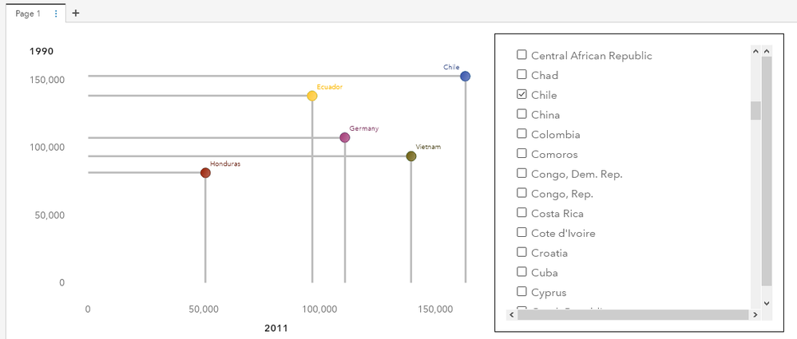Select the olive Vietnam data point
The height and width of the screenshot is (339, 797).
coord(411,156)
